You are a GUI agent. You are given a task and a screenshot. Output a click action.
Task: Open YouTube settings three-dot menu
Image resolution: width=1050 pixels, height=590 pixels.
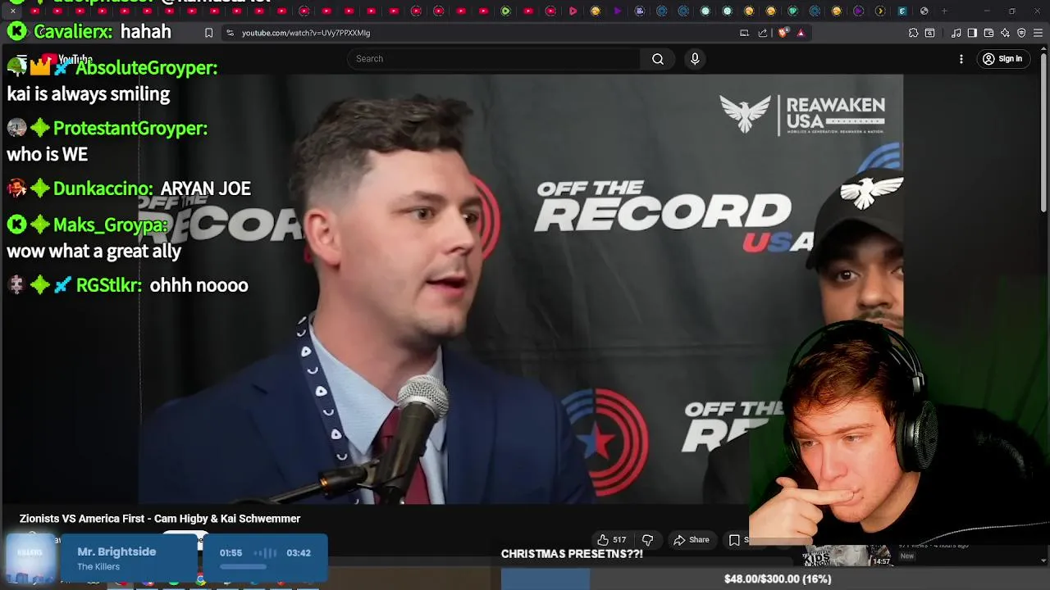[x=961, y=59]
